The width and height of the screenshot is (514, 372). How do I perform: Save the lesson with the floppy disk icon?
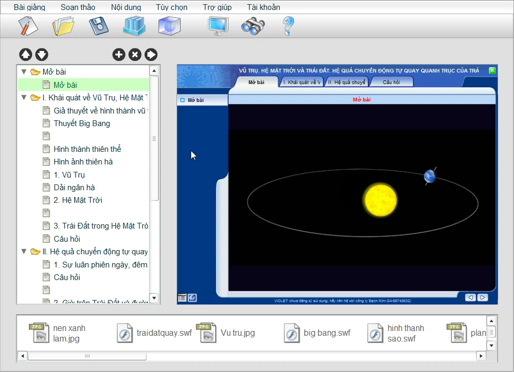tap(98, 26)
